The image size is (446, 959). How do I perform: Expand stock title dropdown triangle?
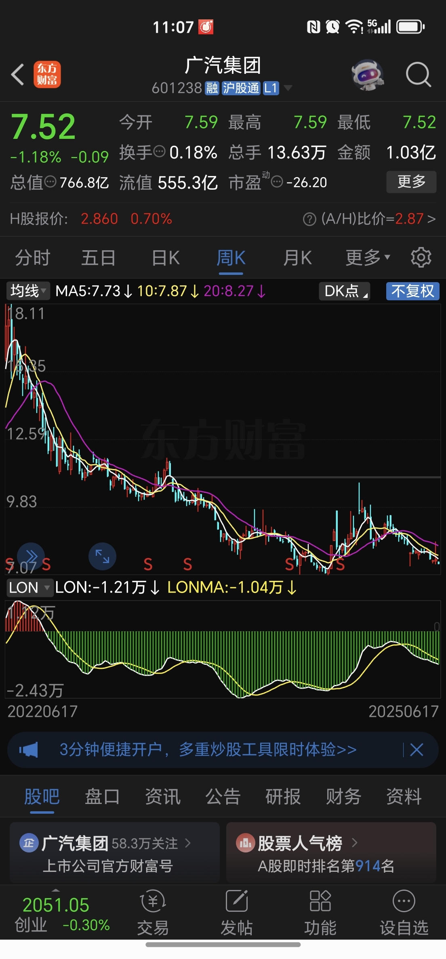(x=288, y=88)
